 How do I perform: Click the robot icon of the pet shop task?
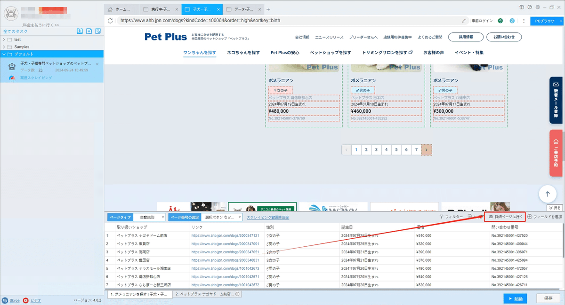(x=12, y=66)
